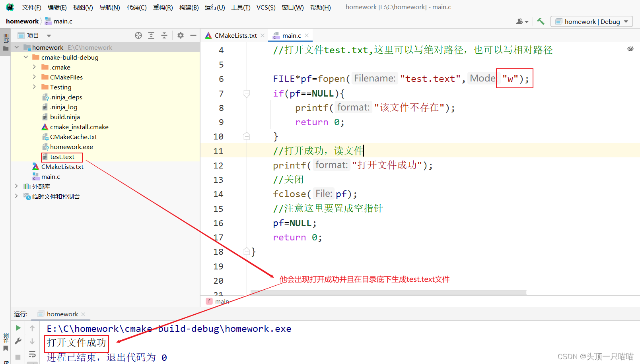Click homework breadcrumb in navigation bar
The image size is (640, 364).
tap(22, 21)
